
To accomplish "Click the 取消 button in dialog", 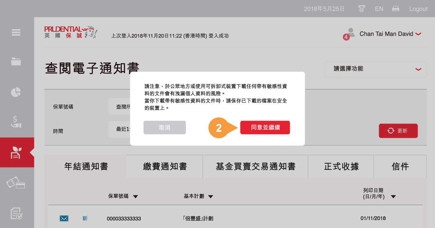I will [164, 128].
